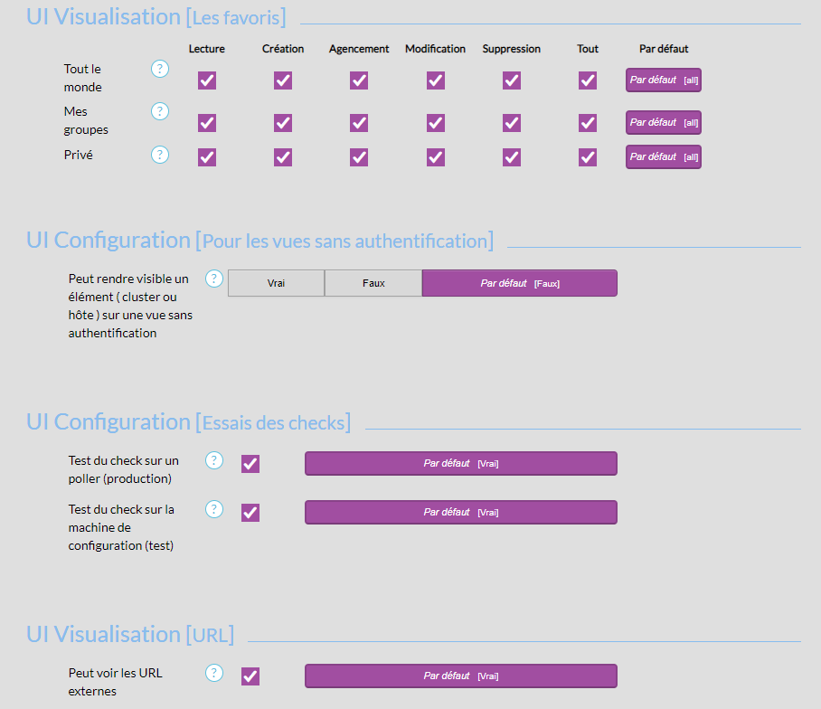Show help for check test on configuration machine
This screenshot has height=709, width=821.
coord(214,509)
